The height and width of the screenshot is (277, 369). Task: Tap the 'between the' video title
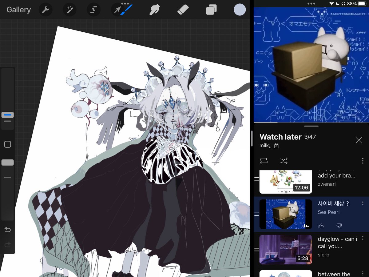(334, 274)
